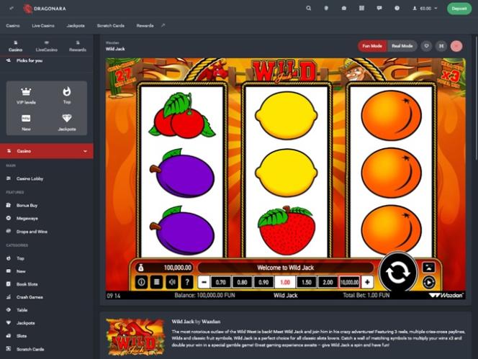Click the autoplay button under fullscreen icon
The height and width of the screenshot is (359, 478).
tap(428, 282)
